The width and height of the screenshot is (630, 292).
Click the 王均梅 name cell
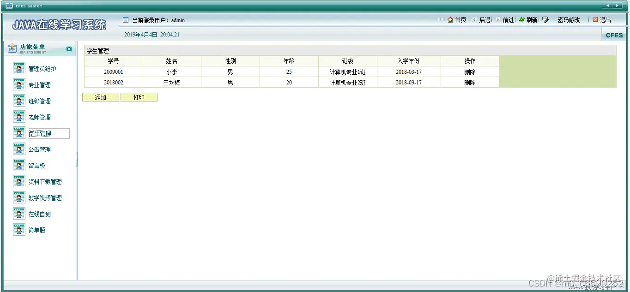(172, 83)
